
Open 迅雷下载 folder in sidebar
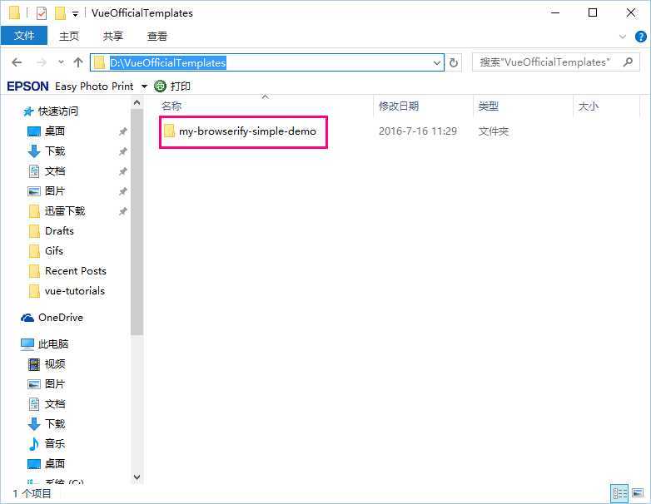[x=57, y=210]
